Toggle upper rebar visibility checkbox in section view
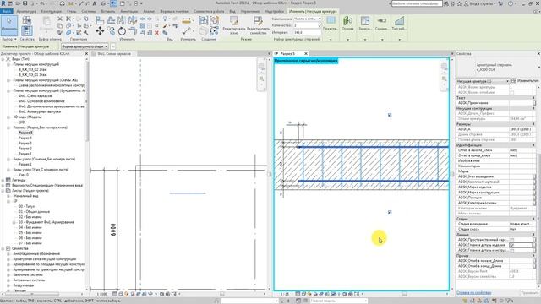Screen dimensions: 541x304 390,115
